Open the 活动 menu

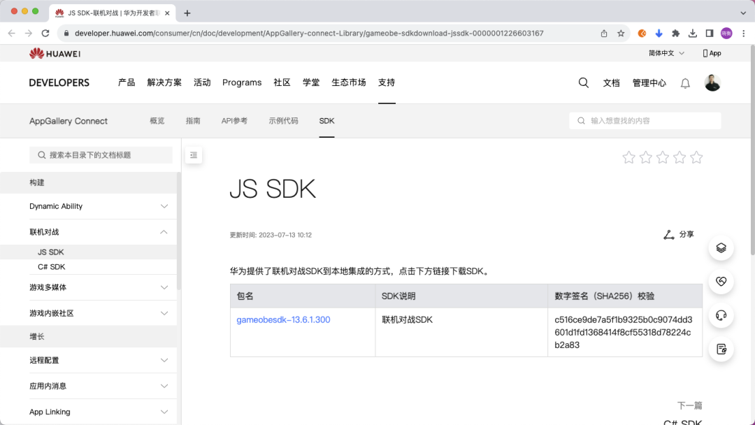click(x=202, y=82)
